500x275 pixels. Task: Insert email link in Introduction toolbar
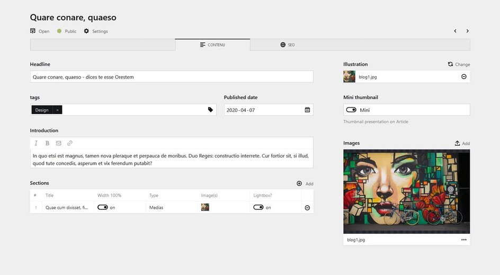pos(59,143)
